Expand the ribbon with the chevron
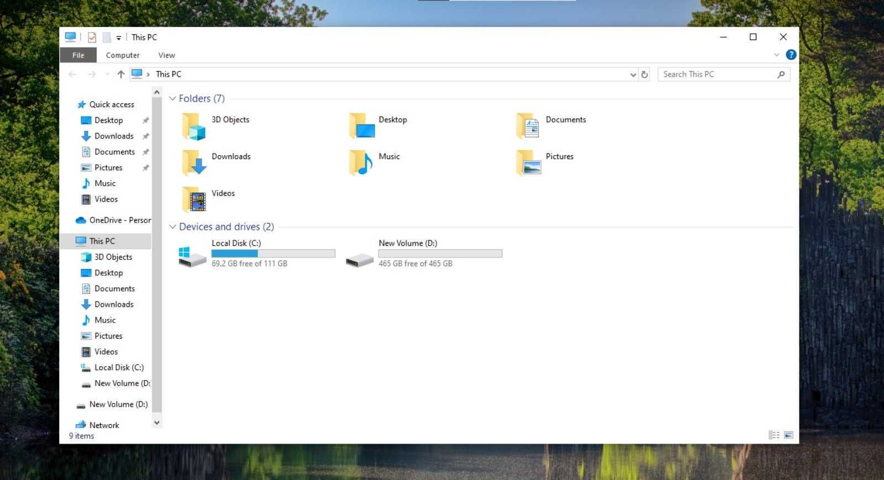 point(777,55)
